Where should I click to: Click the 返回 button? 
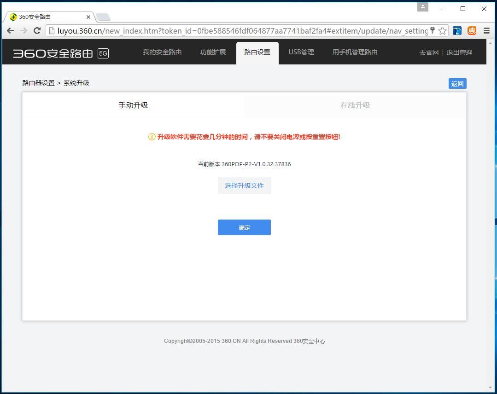coord(457,84)
